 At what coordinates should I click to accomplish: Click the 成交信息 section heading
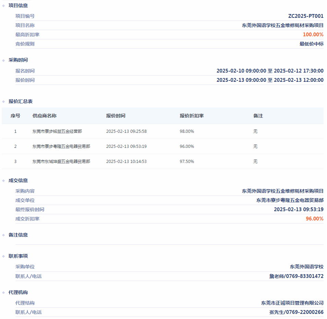tap(18, 180)
